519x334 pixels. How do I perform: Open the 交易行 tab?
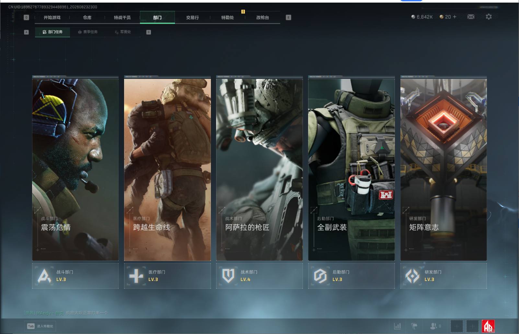[x=192, y=17]
